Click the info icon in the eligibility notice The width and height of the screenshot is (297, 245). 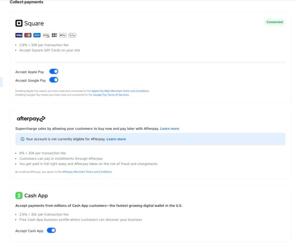23,139
